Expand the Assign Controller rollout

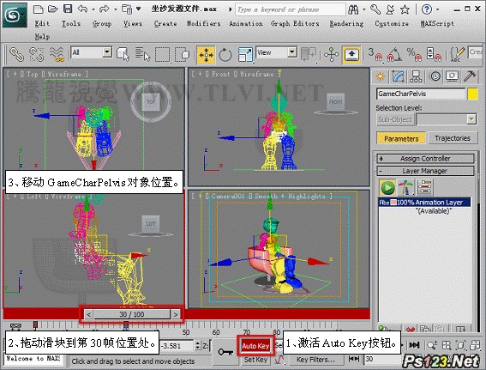point(425,159)
